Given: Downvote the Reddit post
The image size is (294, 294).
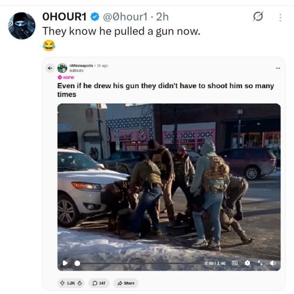Looking at the screenshot, I should (x=79, y=283).
